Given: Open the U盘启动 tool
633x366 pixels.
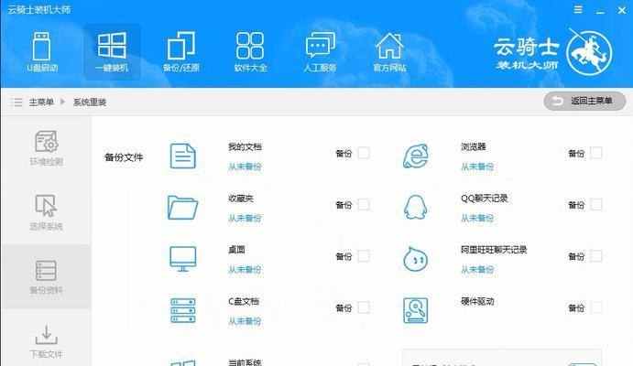Looking at the screenshot, I should (x=42, y=51).
